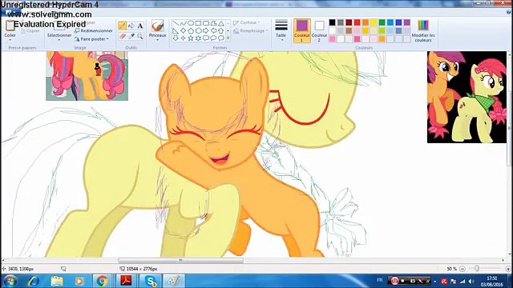The width and height of the screenshot is (513, 288).
Task: Choose the five-point star shape
Action: tap(191, 38)
